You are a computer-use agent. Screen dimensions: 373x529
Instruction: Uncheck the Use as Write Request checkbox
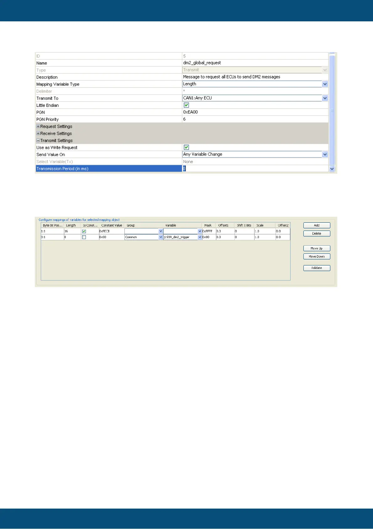pos(186,147)
